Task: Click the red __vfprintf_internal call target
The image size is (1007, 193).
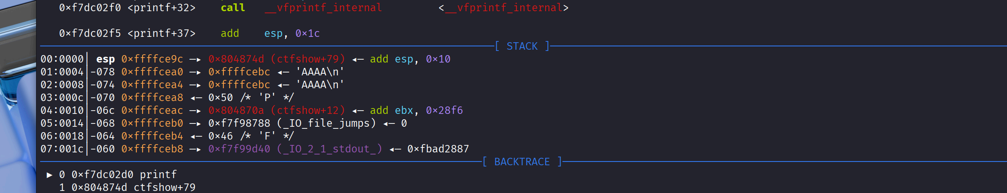Action: [x=323, y=7]
